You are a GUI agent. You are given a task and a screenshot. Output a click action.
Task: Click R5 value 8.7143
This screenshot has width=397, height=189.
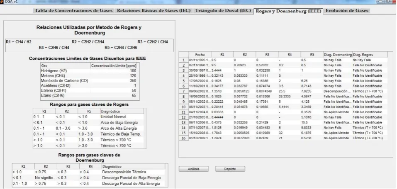312,86
